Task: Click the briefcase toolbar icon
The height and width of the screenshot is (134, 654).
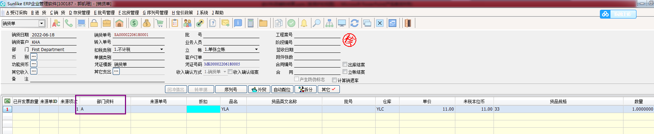Action: 107,23
